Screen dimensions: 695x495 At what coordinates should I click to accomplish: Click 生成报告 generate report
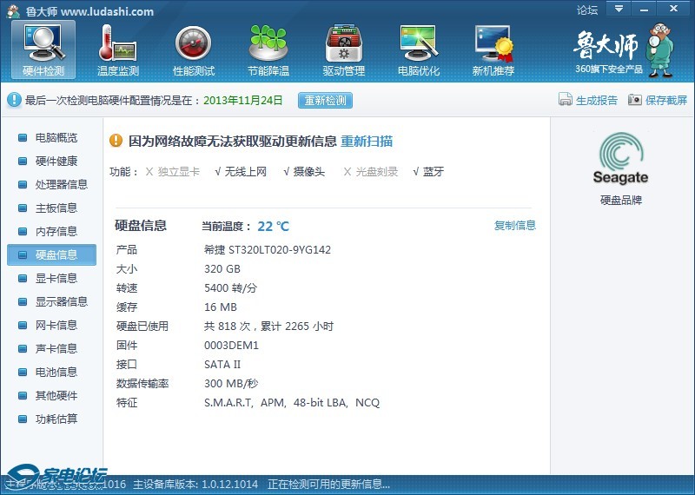(x=588, y=100)
